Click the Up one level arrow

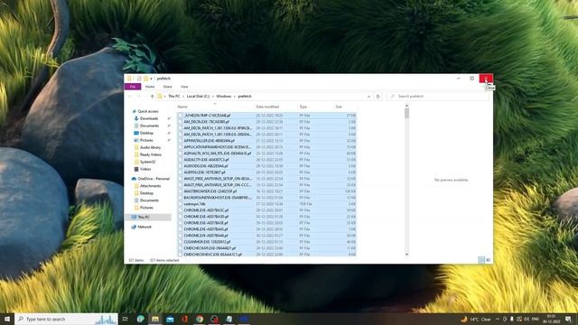click(x=153, y=97)
